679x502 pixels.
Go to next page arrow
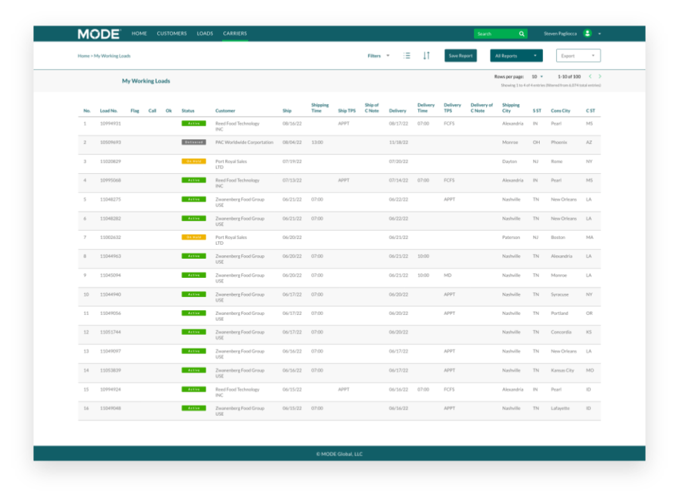tap(599, 76)
